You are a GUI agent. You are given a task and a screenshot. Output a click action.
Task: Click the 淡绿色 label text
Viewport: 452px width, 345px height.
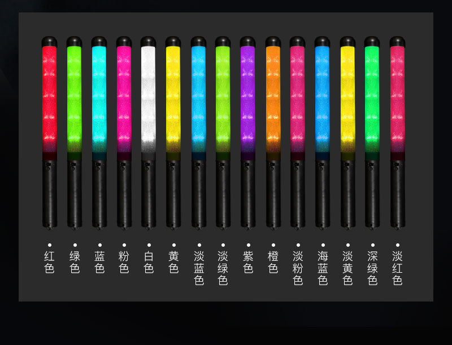223,268
